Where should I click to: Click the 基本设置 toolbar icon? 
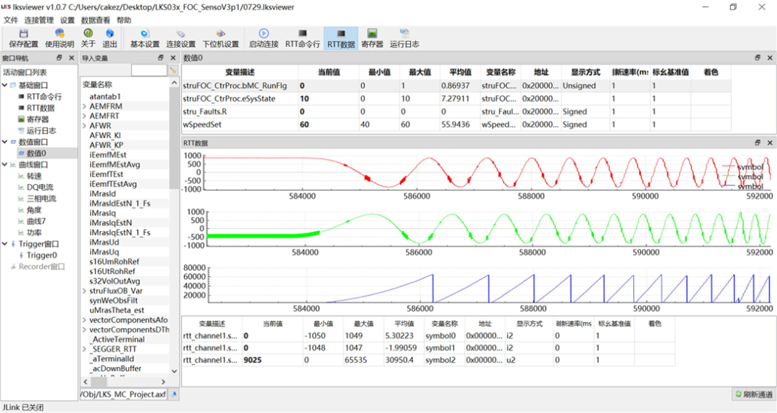tap(145, 34)
